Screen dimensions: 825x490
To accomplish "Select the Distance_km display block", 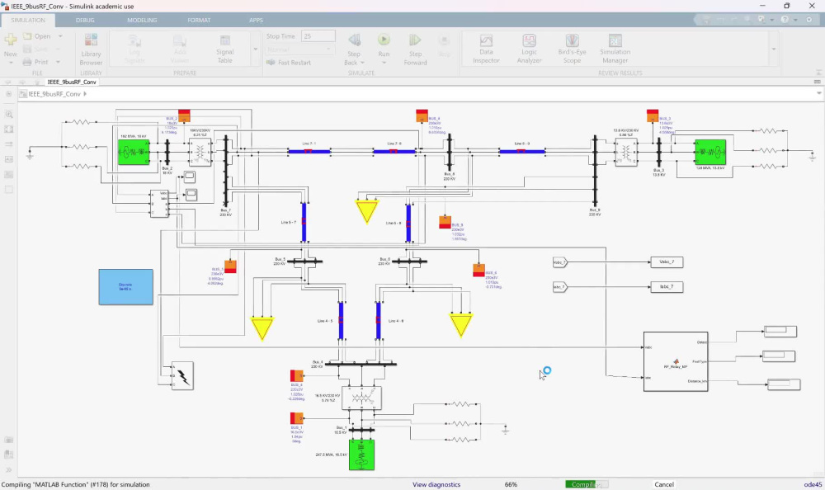I will (784, 384).
